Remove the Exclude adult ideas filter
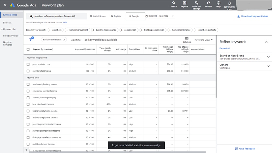Image resolution: width=272 pixels, height=153 pixels. tap(64, 40)
